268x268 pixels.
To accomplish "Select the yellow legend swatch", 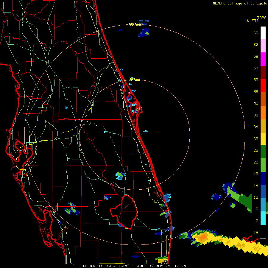I will pyautogui.click(x=263, y=139).
